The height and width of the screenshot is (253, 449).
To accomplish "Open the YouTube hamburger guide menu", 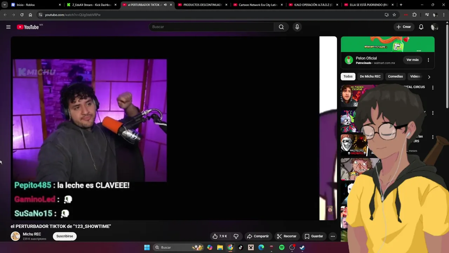I will [x=8, y=27].
